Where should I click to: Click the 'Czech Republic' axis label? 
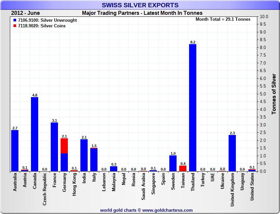tap(44, 189)
